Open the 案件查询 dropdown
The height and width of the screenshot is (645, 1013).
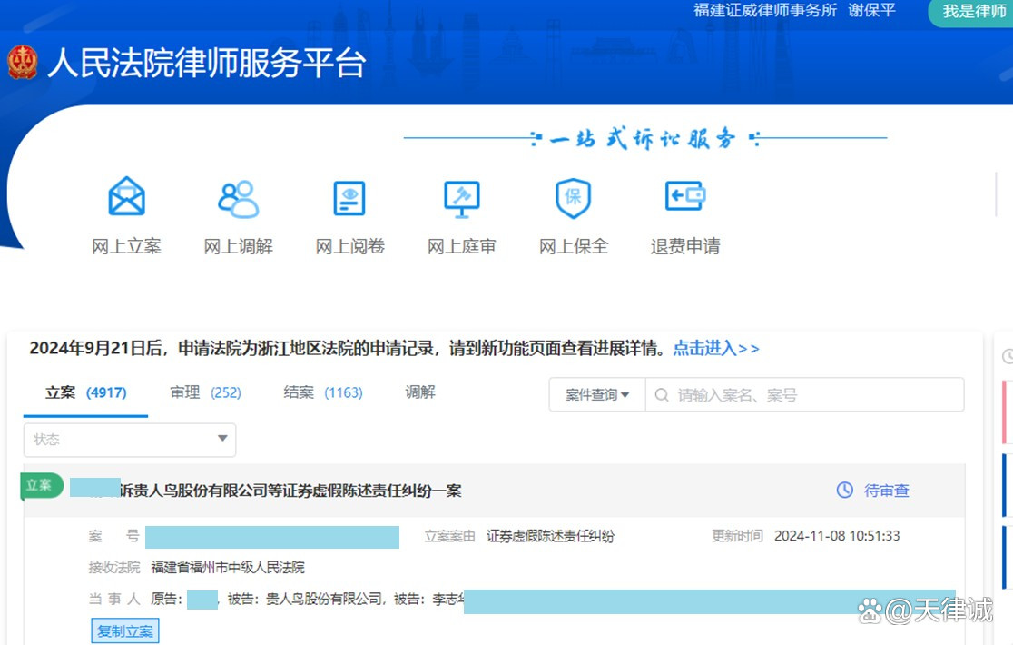click(597, 395)
